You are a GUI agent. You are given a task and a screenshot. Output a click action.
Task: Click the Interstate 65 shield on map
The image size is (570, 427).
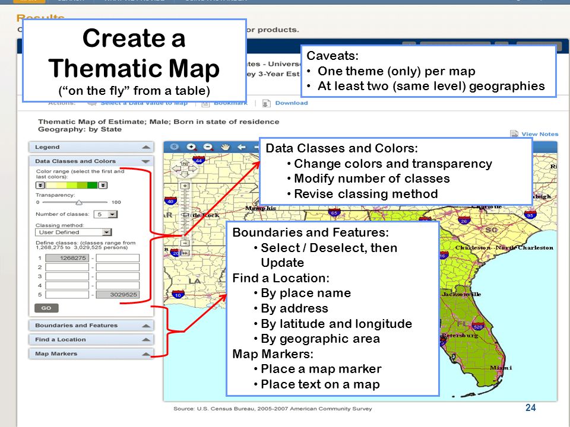coord(334,212)
